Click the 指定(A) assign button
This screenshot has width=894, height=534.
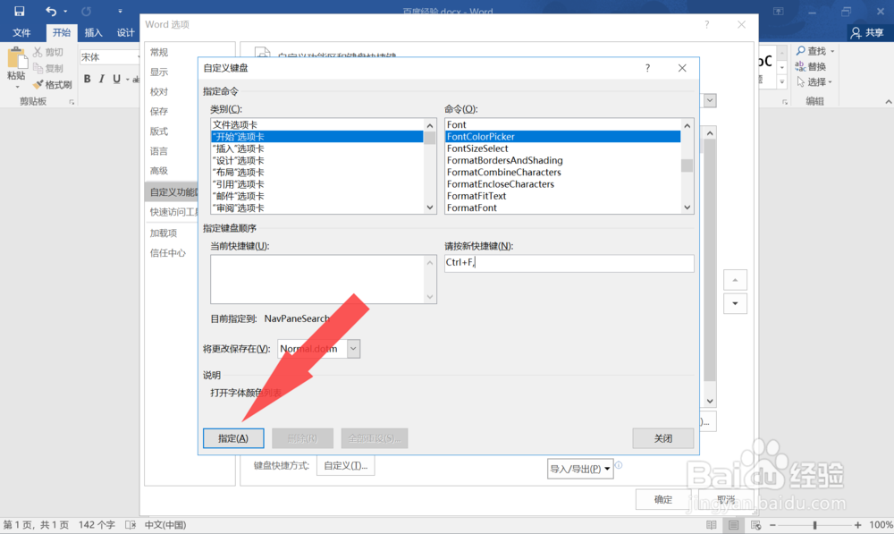click(233, 438)
